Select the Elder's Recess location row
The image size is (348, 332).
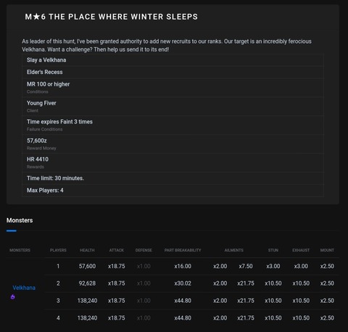[x=173, y=72]
